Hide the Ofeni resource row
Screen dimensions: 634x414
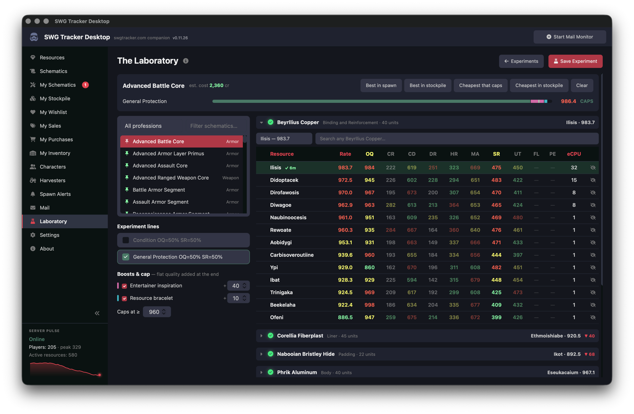pyautogui.click(x=593, y=317)
